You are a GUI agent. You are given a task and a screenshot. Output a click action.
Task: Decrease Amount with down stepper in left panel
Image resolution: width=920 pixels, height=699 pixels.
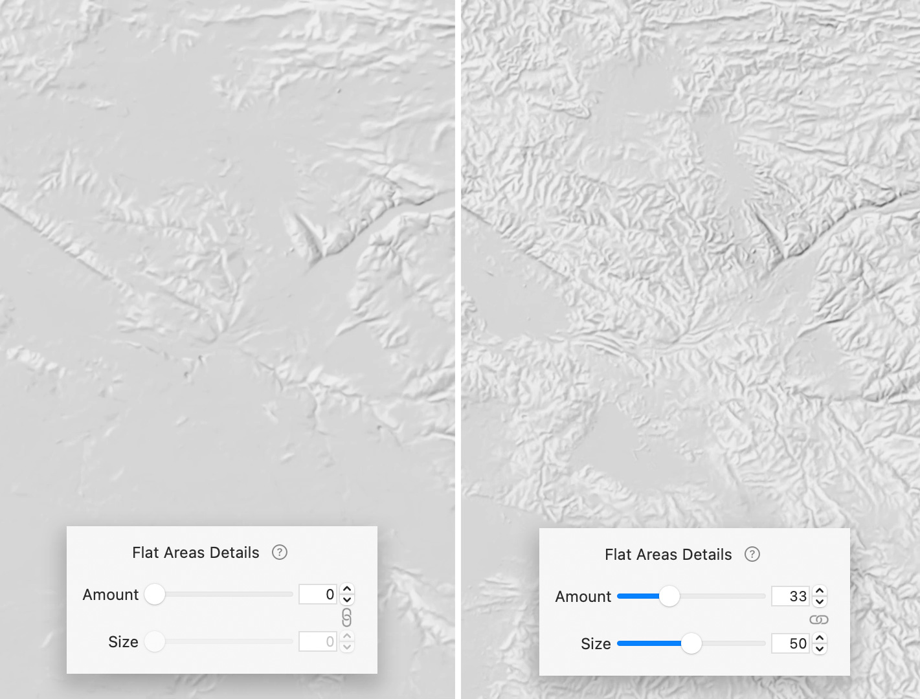[347, 599]
